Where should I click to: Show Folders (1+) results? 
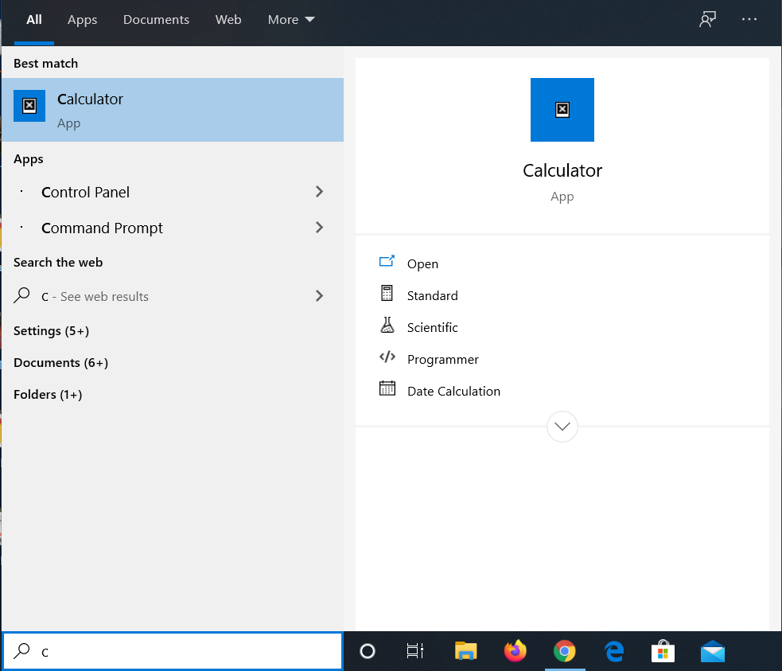click(48, 395)
